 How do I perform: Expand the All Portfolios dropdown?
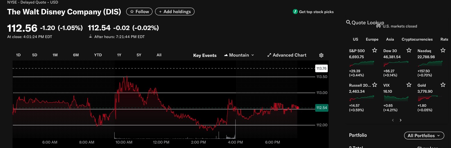[x=424, y=136]
